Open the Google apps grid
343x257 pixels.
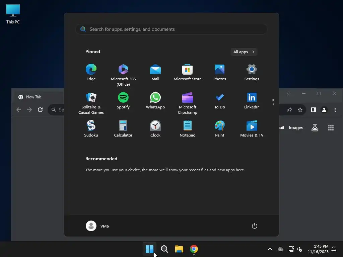click(x=331, y=128)
